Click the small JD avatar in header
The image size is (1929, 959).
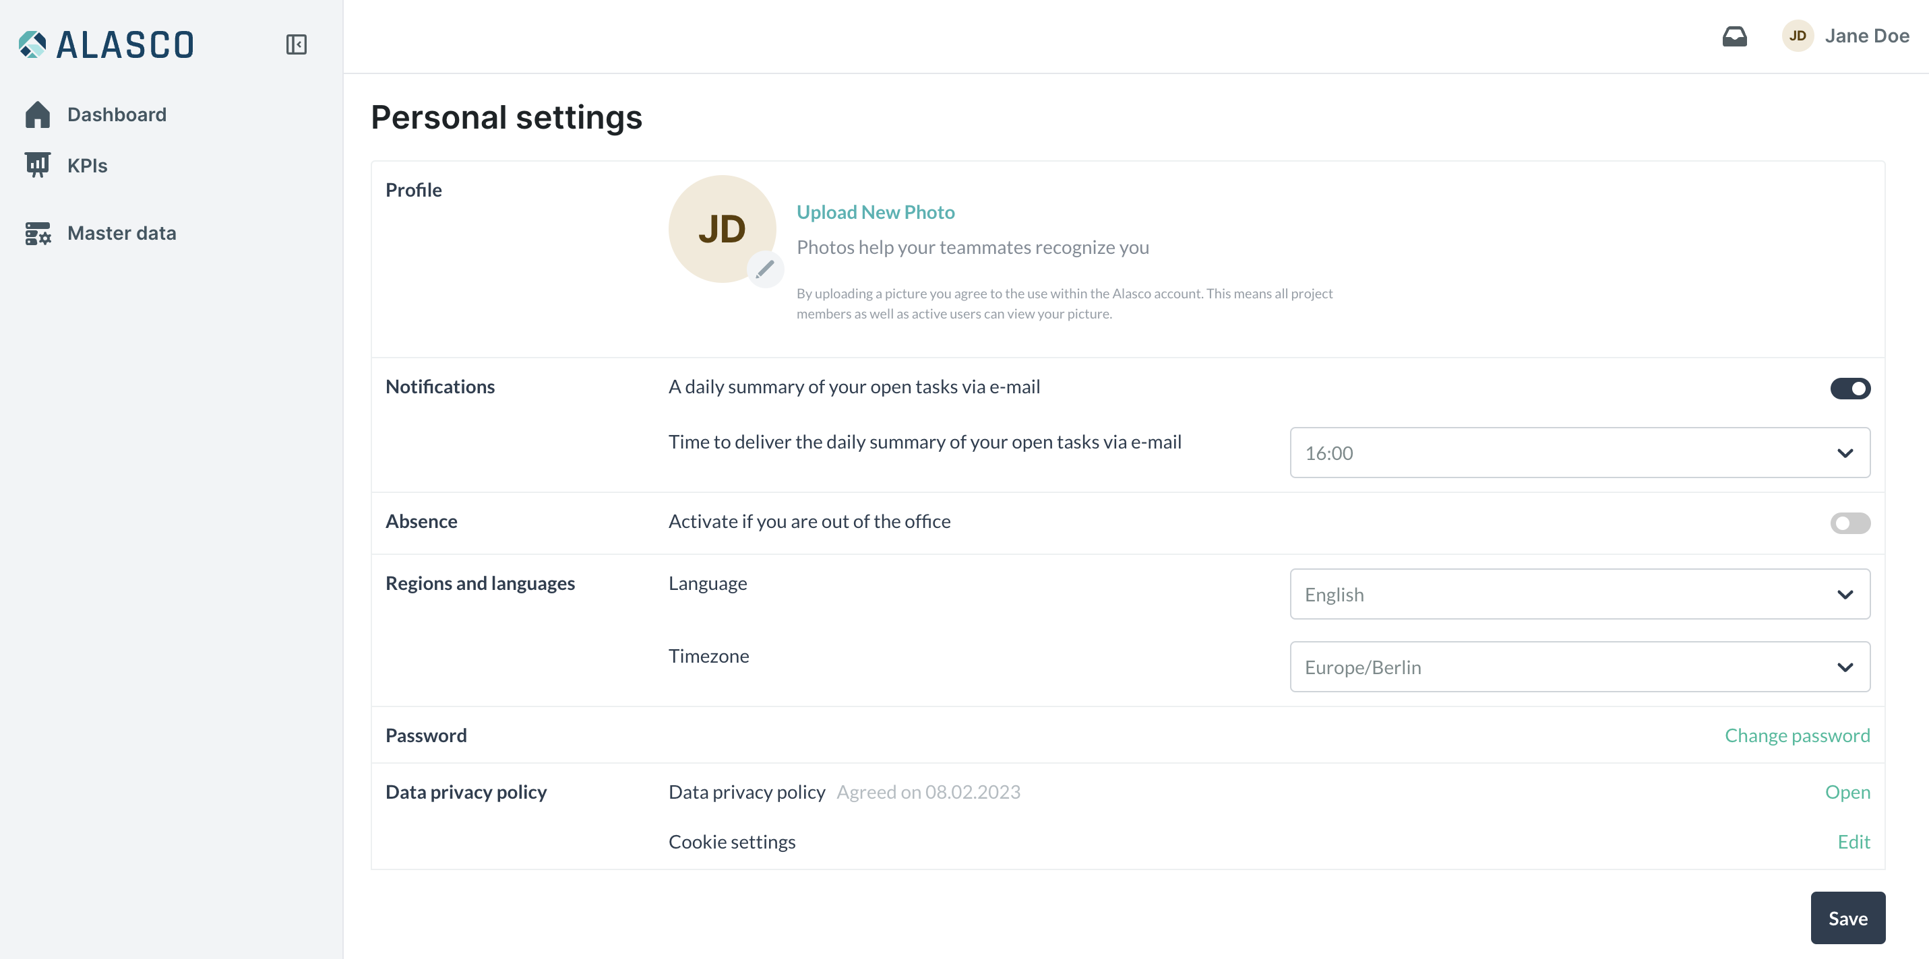pyautogui.click(x=1797, y=36)
